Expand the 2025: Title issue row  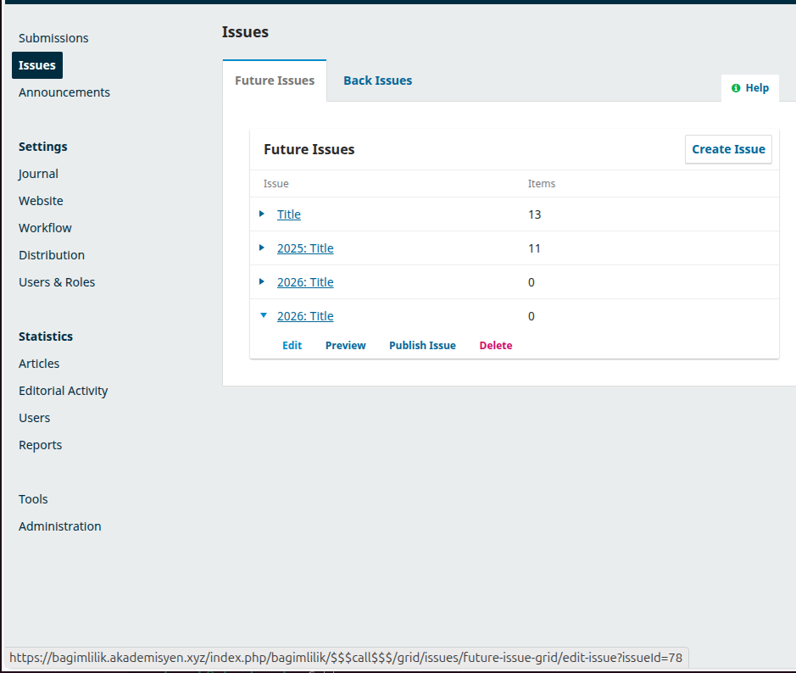click(262, 248)
